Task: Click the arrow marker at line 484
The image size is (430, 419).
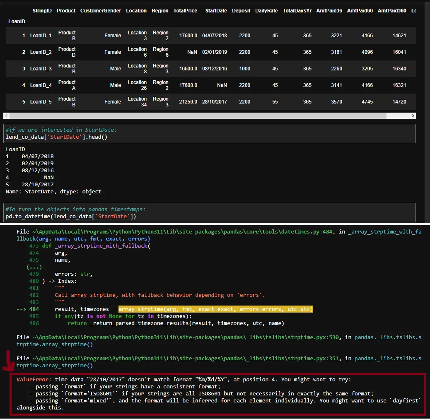Action: [x=22, y=309]
